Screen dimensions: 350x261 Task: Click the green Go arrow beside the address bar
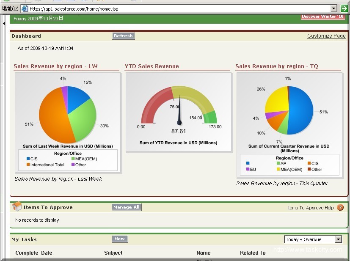pyautogui.click(x=345, y=8)
